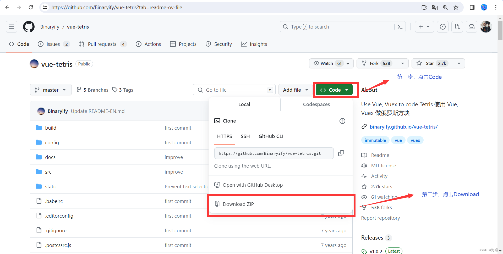Viewport: 503px width, 254px height.
Task: Click the immutable topic tag
Action: pyautogui.click(x=375, y=140)
